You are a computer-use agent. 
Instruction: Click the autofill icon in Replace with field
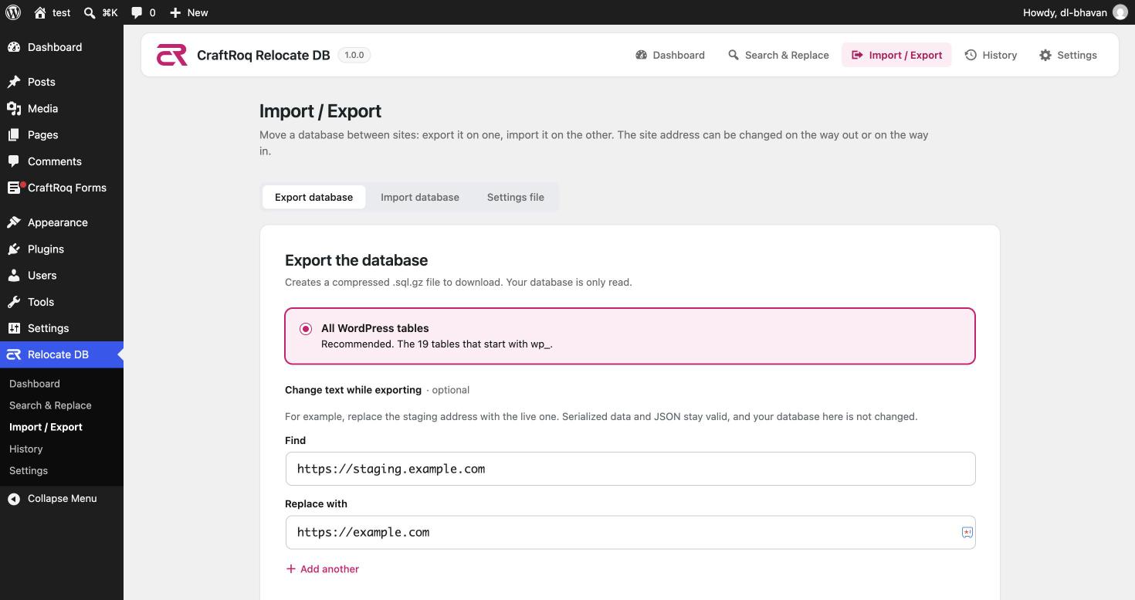coord(967,532)
